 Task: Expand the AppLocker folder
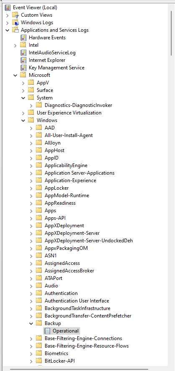point(31,188)
